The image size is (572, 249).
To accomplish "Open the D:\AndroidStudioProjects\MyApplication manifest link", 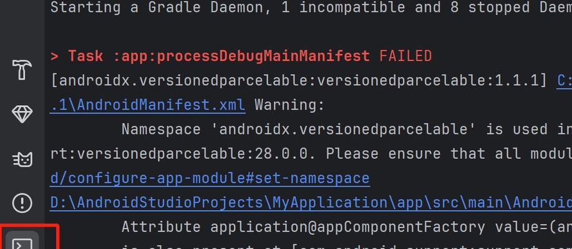I will 311,203.
